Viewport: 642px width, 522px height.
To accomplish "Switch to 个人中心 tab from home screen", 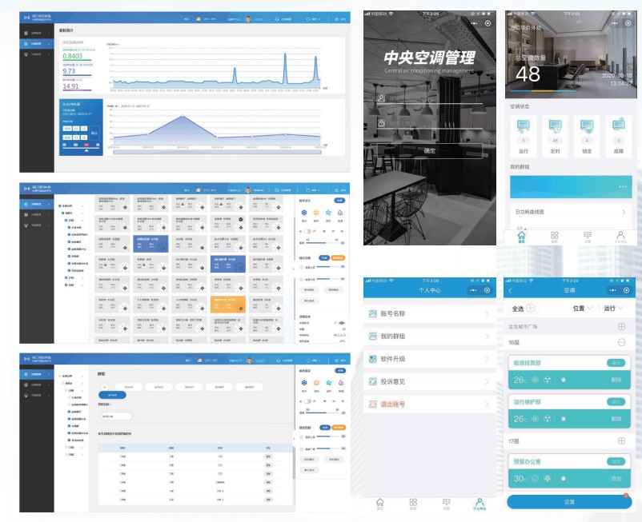I will pos(620,237).
